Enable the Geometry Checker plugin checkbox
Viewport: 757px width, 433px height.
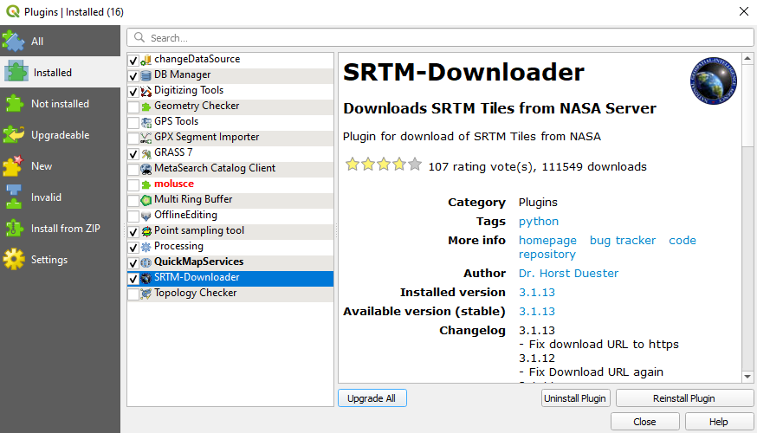[x=133, y=107]
